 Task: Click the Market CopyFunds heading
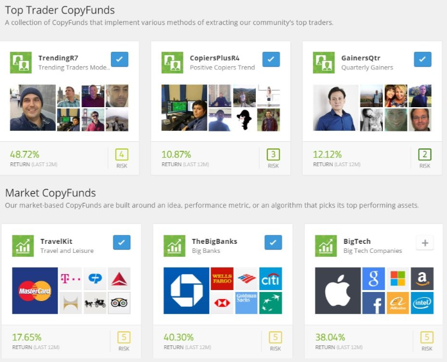(x=51, y=193)
